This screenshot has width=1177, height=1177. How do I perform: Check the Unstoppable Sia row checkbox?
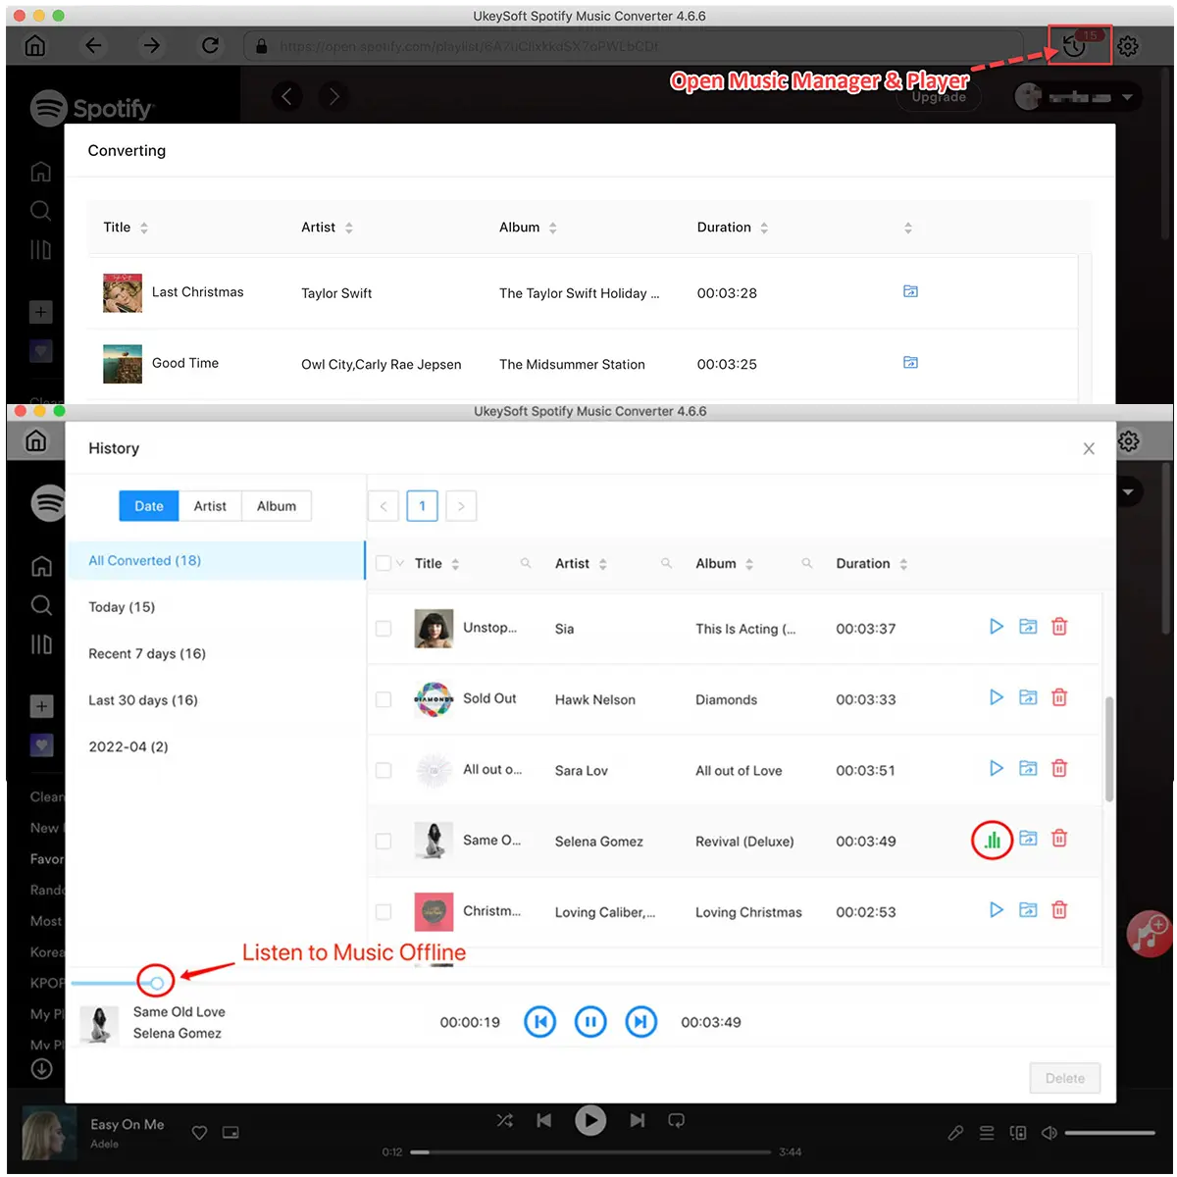click(384, 629)
